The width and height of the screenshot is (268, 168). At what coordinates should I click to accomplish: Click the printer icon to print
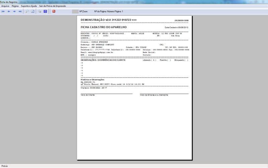point(40,11)
